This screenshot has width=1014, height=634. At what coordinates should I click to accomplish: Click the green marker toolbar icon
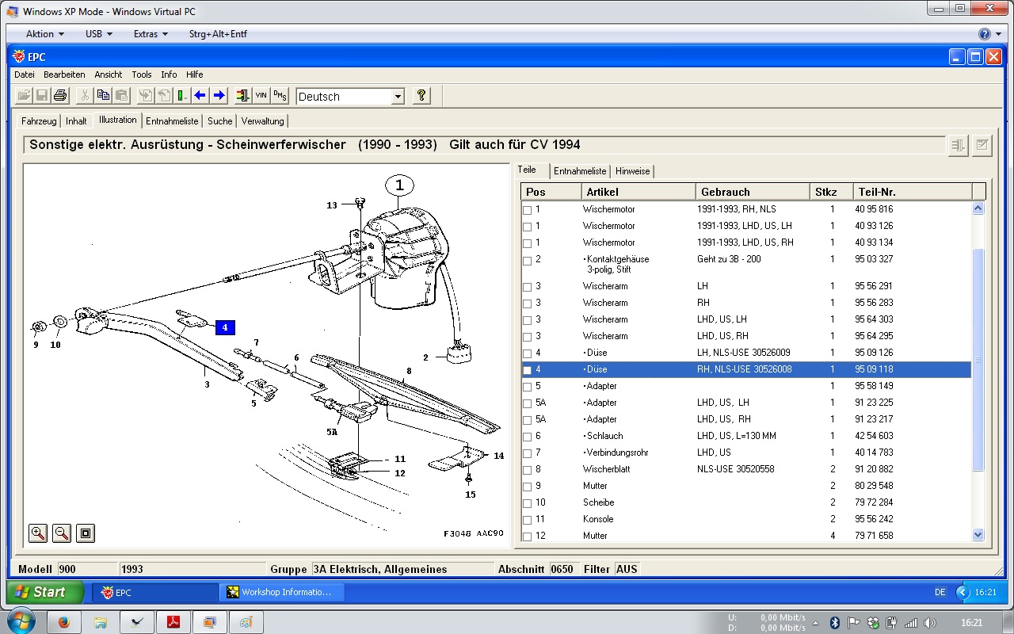point(182,96)
